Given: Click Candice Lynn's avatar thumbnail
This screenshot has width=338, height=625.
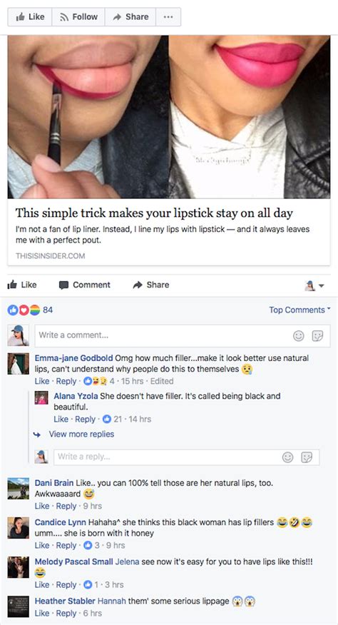Looking at the screenshot, I should [19, 528].
